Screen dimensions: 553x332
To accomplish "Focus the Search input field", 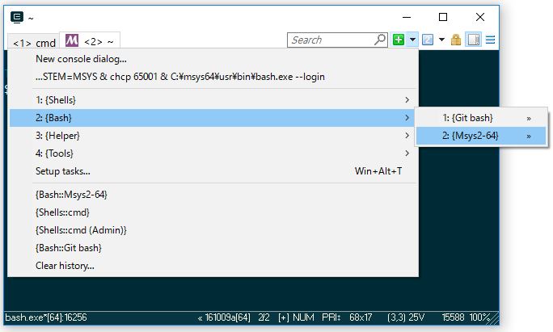I will coord(337,40).
